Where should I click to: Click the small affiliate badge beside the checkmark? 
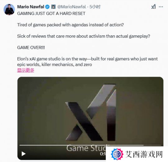54,7
